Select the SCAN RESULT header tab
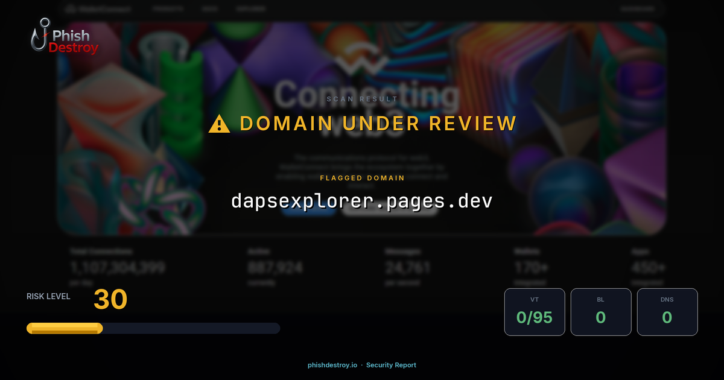Image resolution: width=724 pixels, height=380 pixels. point(362,99)
